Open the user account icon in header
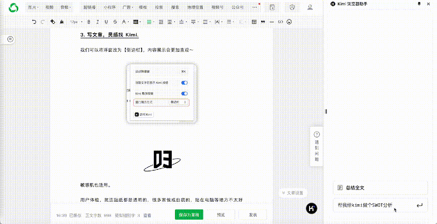 click(x=309, y=7)
